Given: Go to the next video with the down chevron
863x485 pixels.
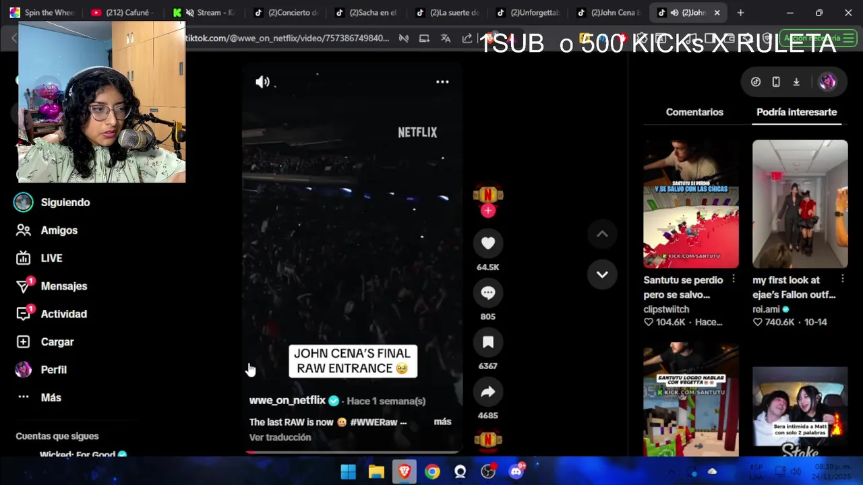Looking at the screenshot, I should coord(602,274).
